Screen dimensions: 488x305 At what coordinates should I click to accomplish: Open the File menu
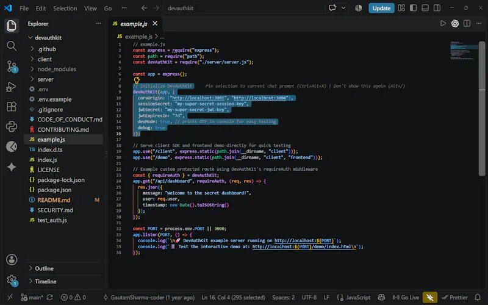[x=24, y=9]
